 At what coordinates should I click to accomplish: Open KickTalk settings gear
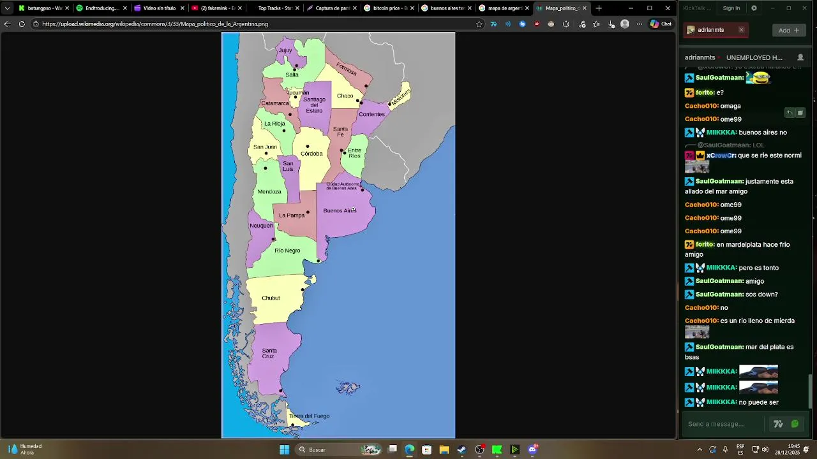(754, 8)
